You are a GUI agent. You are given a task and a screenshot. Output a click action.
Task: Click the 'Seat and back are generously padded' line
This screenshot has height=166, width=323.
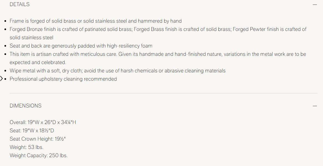click(x=81, y=46)
